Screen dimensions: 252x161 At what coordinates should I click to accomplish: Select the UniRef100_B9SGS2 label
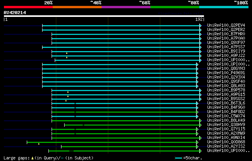tap(226, 99)
